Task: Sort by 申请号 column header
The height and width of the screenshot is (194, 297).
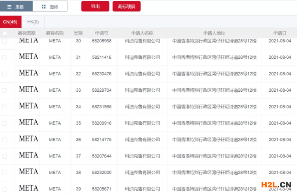Action: pos(101,33)
